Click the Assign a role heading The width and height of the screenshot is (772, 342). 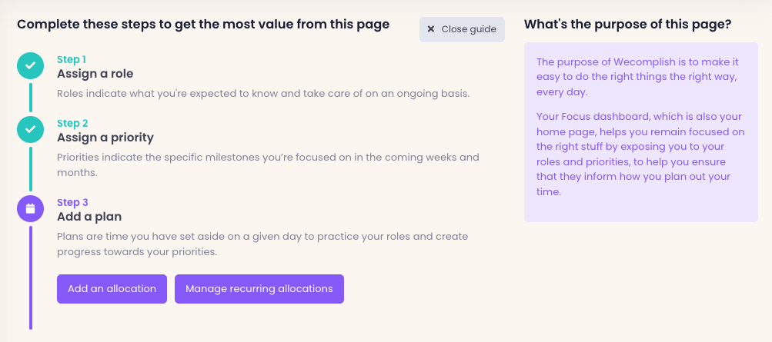click(x=95, y=74)
